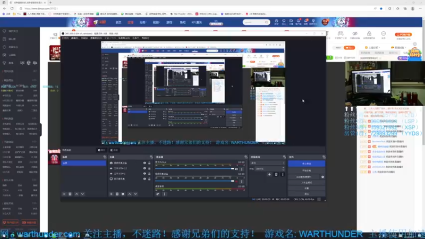
Task: Pop out the scene transitions dock
Action: coord(284,157)
